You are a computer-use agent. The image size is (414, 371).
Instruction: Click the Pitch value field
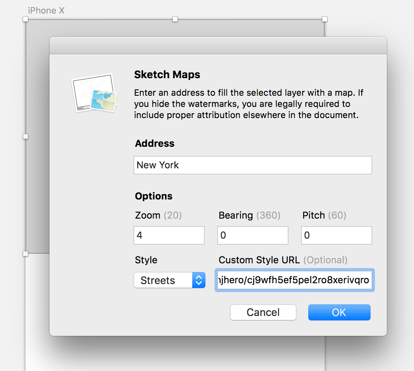(336, 235)
